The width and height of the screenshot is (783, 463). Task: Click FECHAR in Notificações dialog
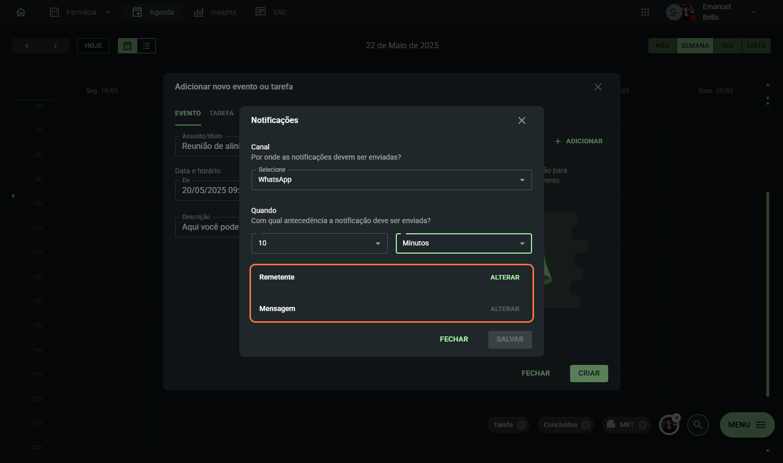[454, 339]
